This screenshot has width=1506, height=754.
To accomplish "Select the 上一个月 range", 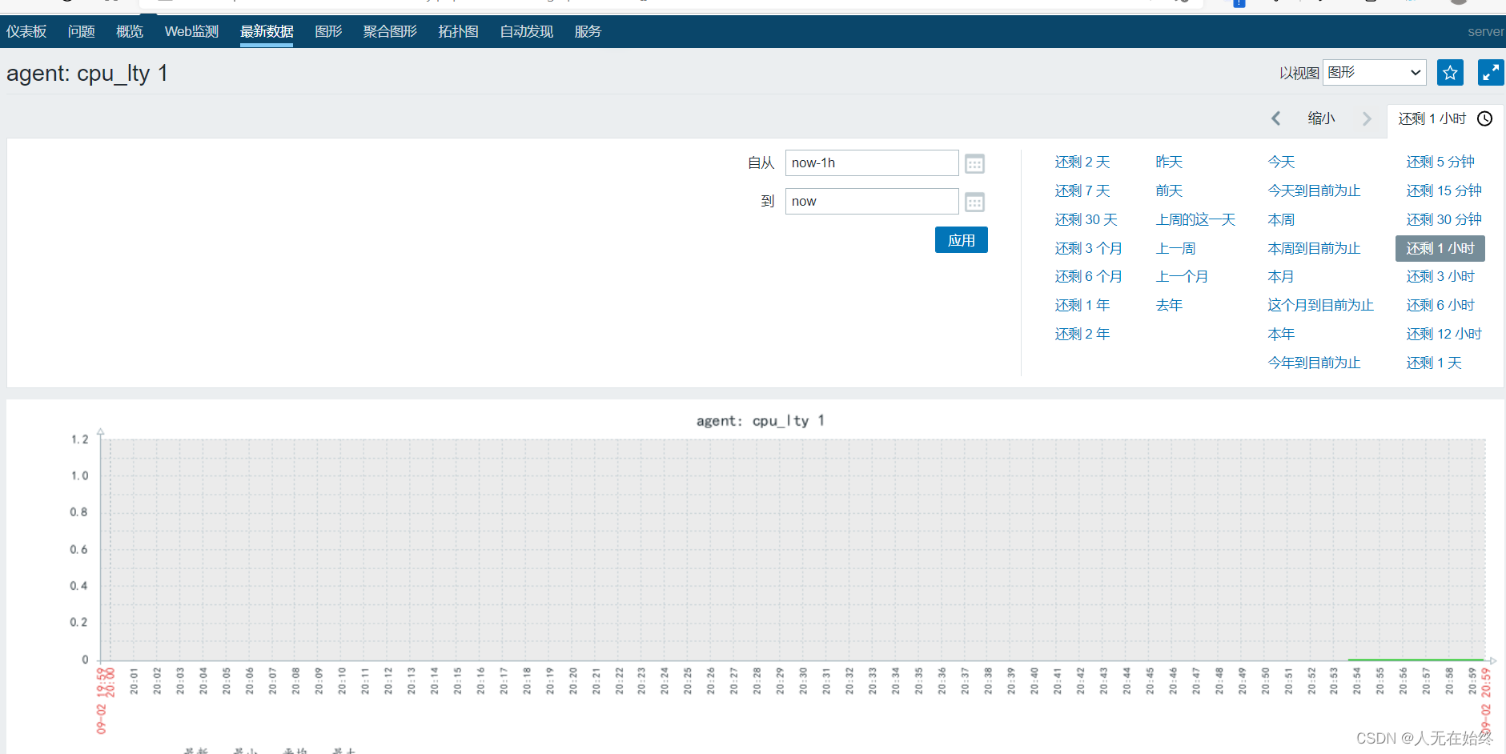I will pyautogui.click(x=1182, y=277).
